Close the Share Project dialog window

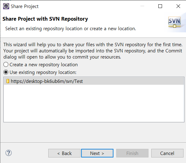tap(178, 6)
